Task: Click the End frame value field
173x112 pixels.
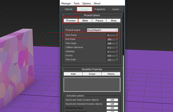Action: (x=111, y=39)
